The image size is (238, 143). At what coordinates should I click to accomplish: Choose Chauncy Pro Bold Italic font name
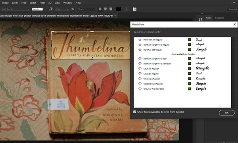[154, 89]
